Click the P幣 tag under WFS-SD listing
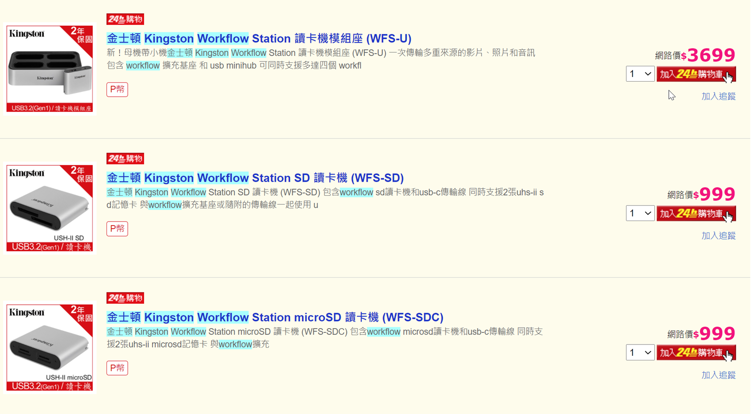Screen dimensions: 751x414 tap(117, 229)
